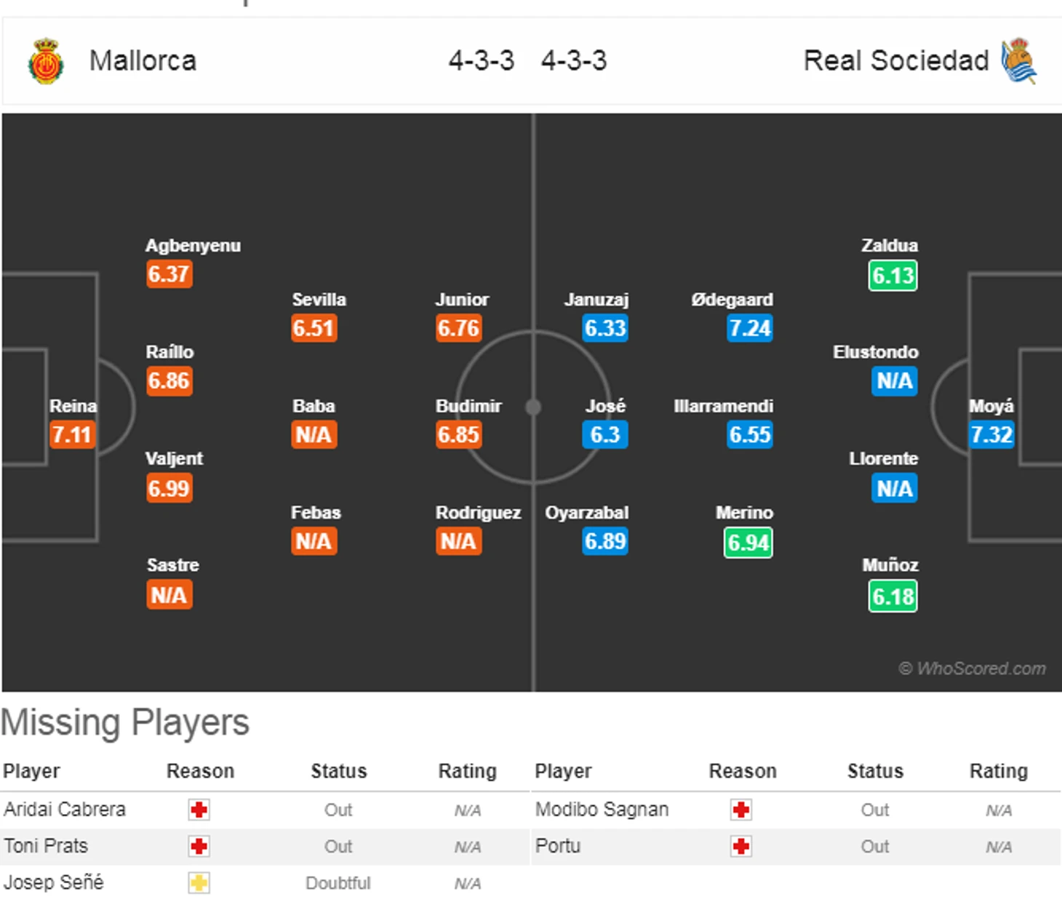Click Aridai Cabrera's red injury cross icon
The height and width of the screenshot is (897, 1062).
(199, 810)
